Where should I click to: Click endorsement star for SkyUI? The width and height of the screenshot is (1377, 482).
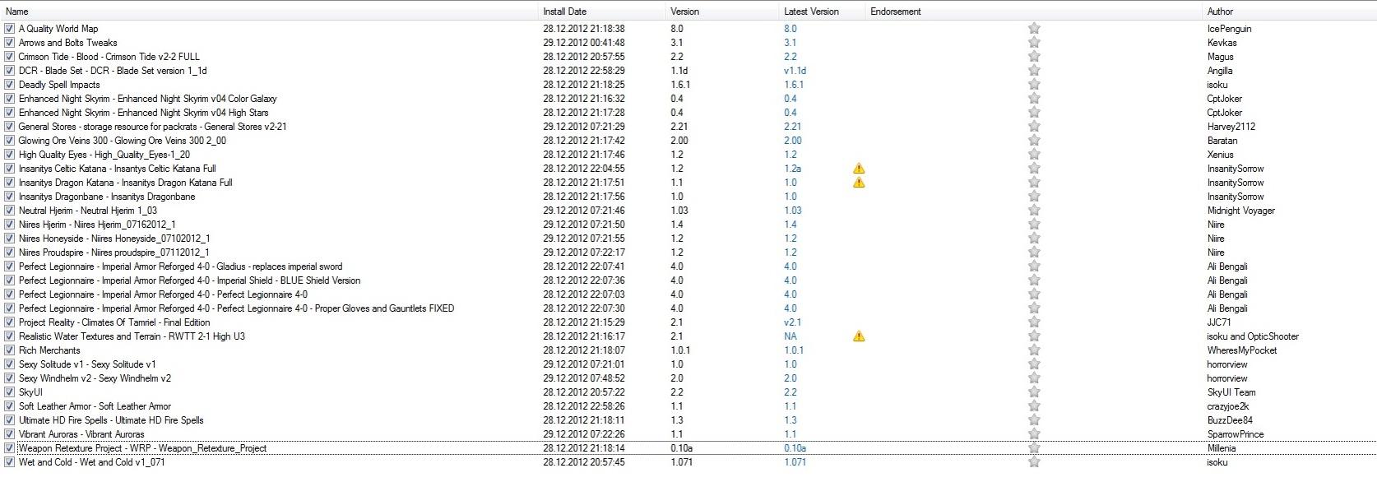tap(1034, 392)
